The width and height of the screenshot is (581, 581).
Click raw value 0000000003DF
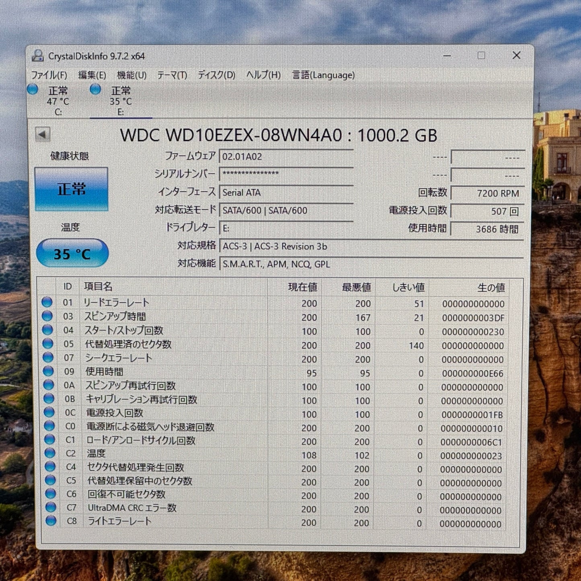pos(473,318)
